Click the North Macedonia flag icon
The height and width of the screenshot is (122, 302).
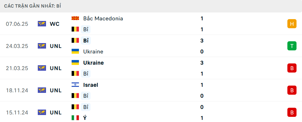(x=75, y=19)
